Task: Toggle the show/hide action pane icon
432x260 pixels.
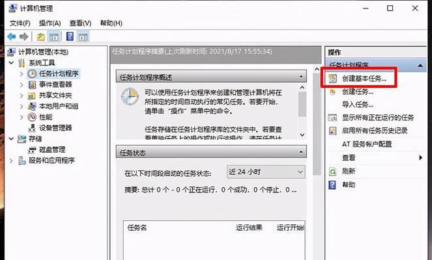Action: [83, 36]
